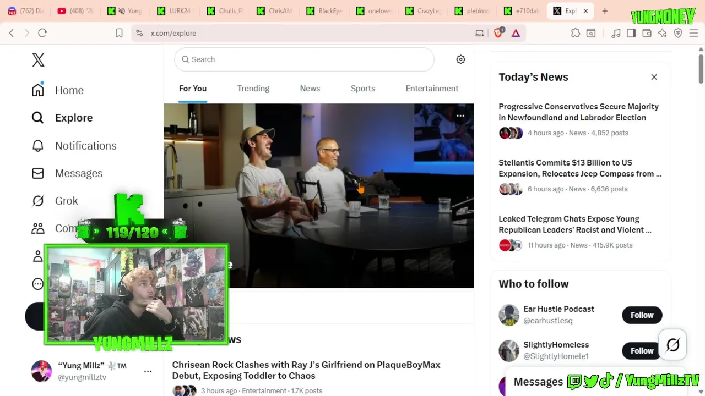Open the Messages drawer at bottom

(x=538, y=382)
